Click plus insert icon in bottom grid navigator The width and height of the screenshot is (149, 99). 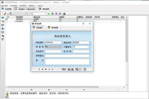(x=49, y=90)
